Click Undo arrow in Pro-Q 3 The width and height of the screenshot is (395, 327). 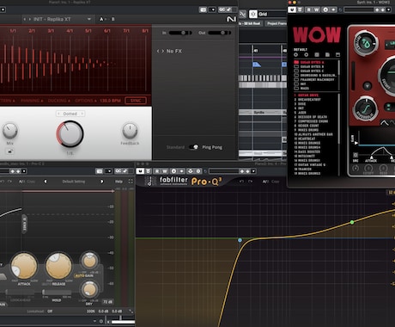241,182
